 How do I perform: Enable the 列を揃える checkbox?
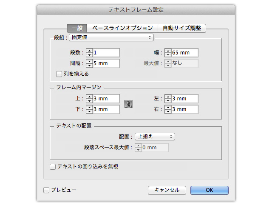tap(59, 74)
